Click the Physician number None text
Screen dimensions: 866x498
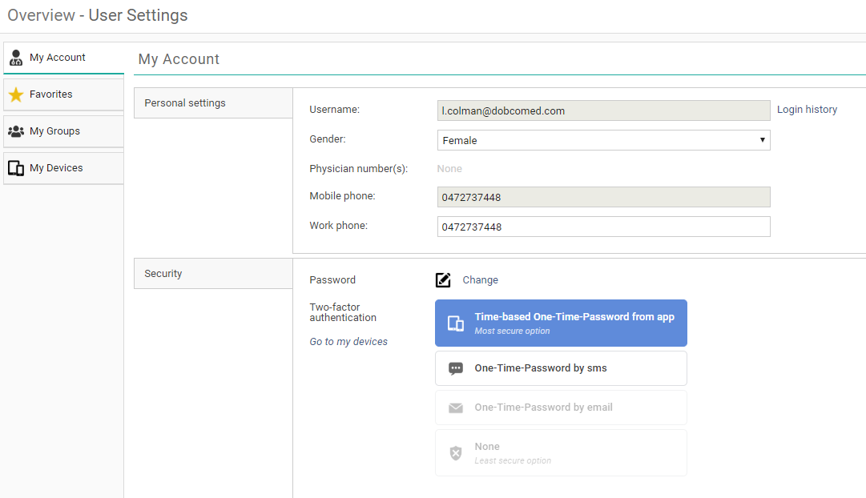[449, 169]
